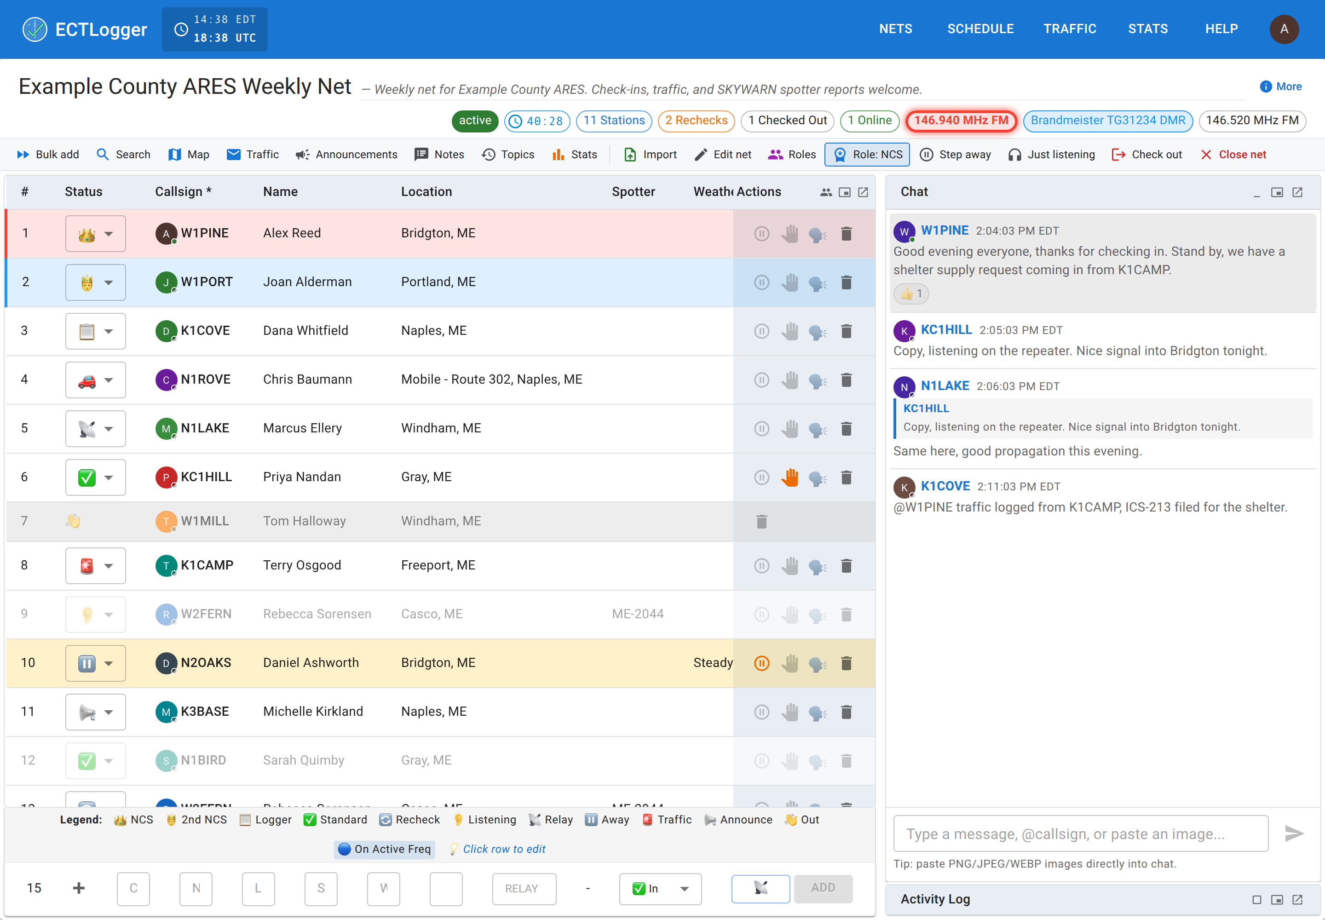Open Announcements megaphone
Viewport: 1325px width, 920px height.
coord(346,155)
